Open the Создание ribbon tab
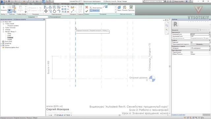211x119 pixels. (9, 4)
